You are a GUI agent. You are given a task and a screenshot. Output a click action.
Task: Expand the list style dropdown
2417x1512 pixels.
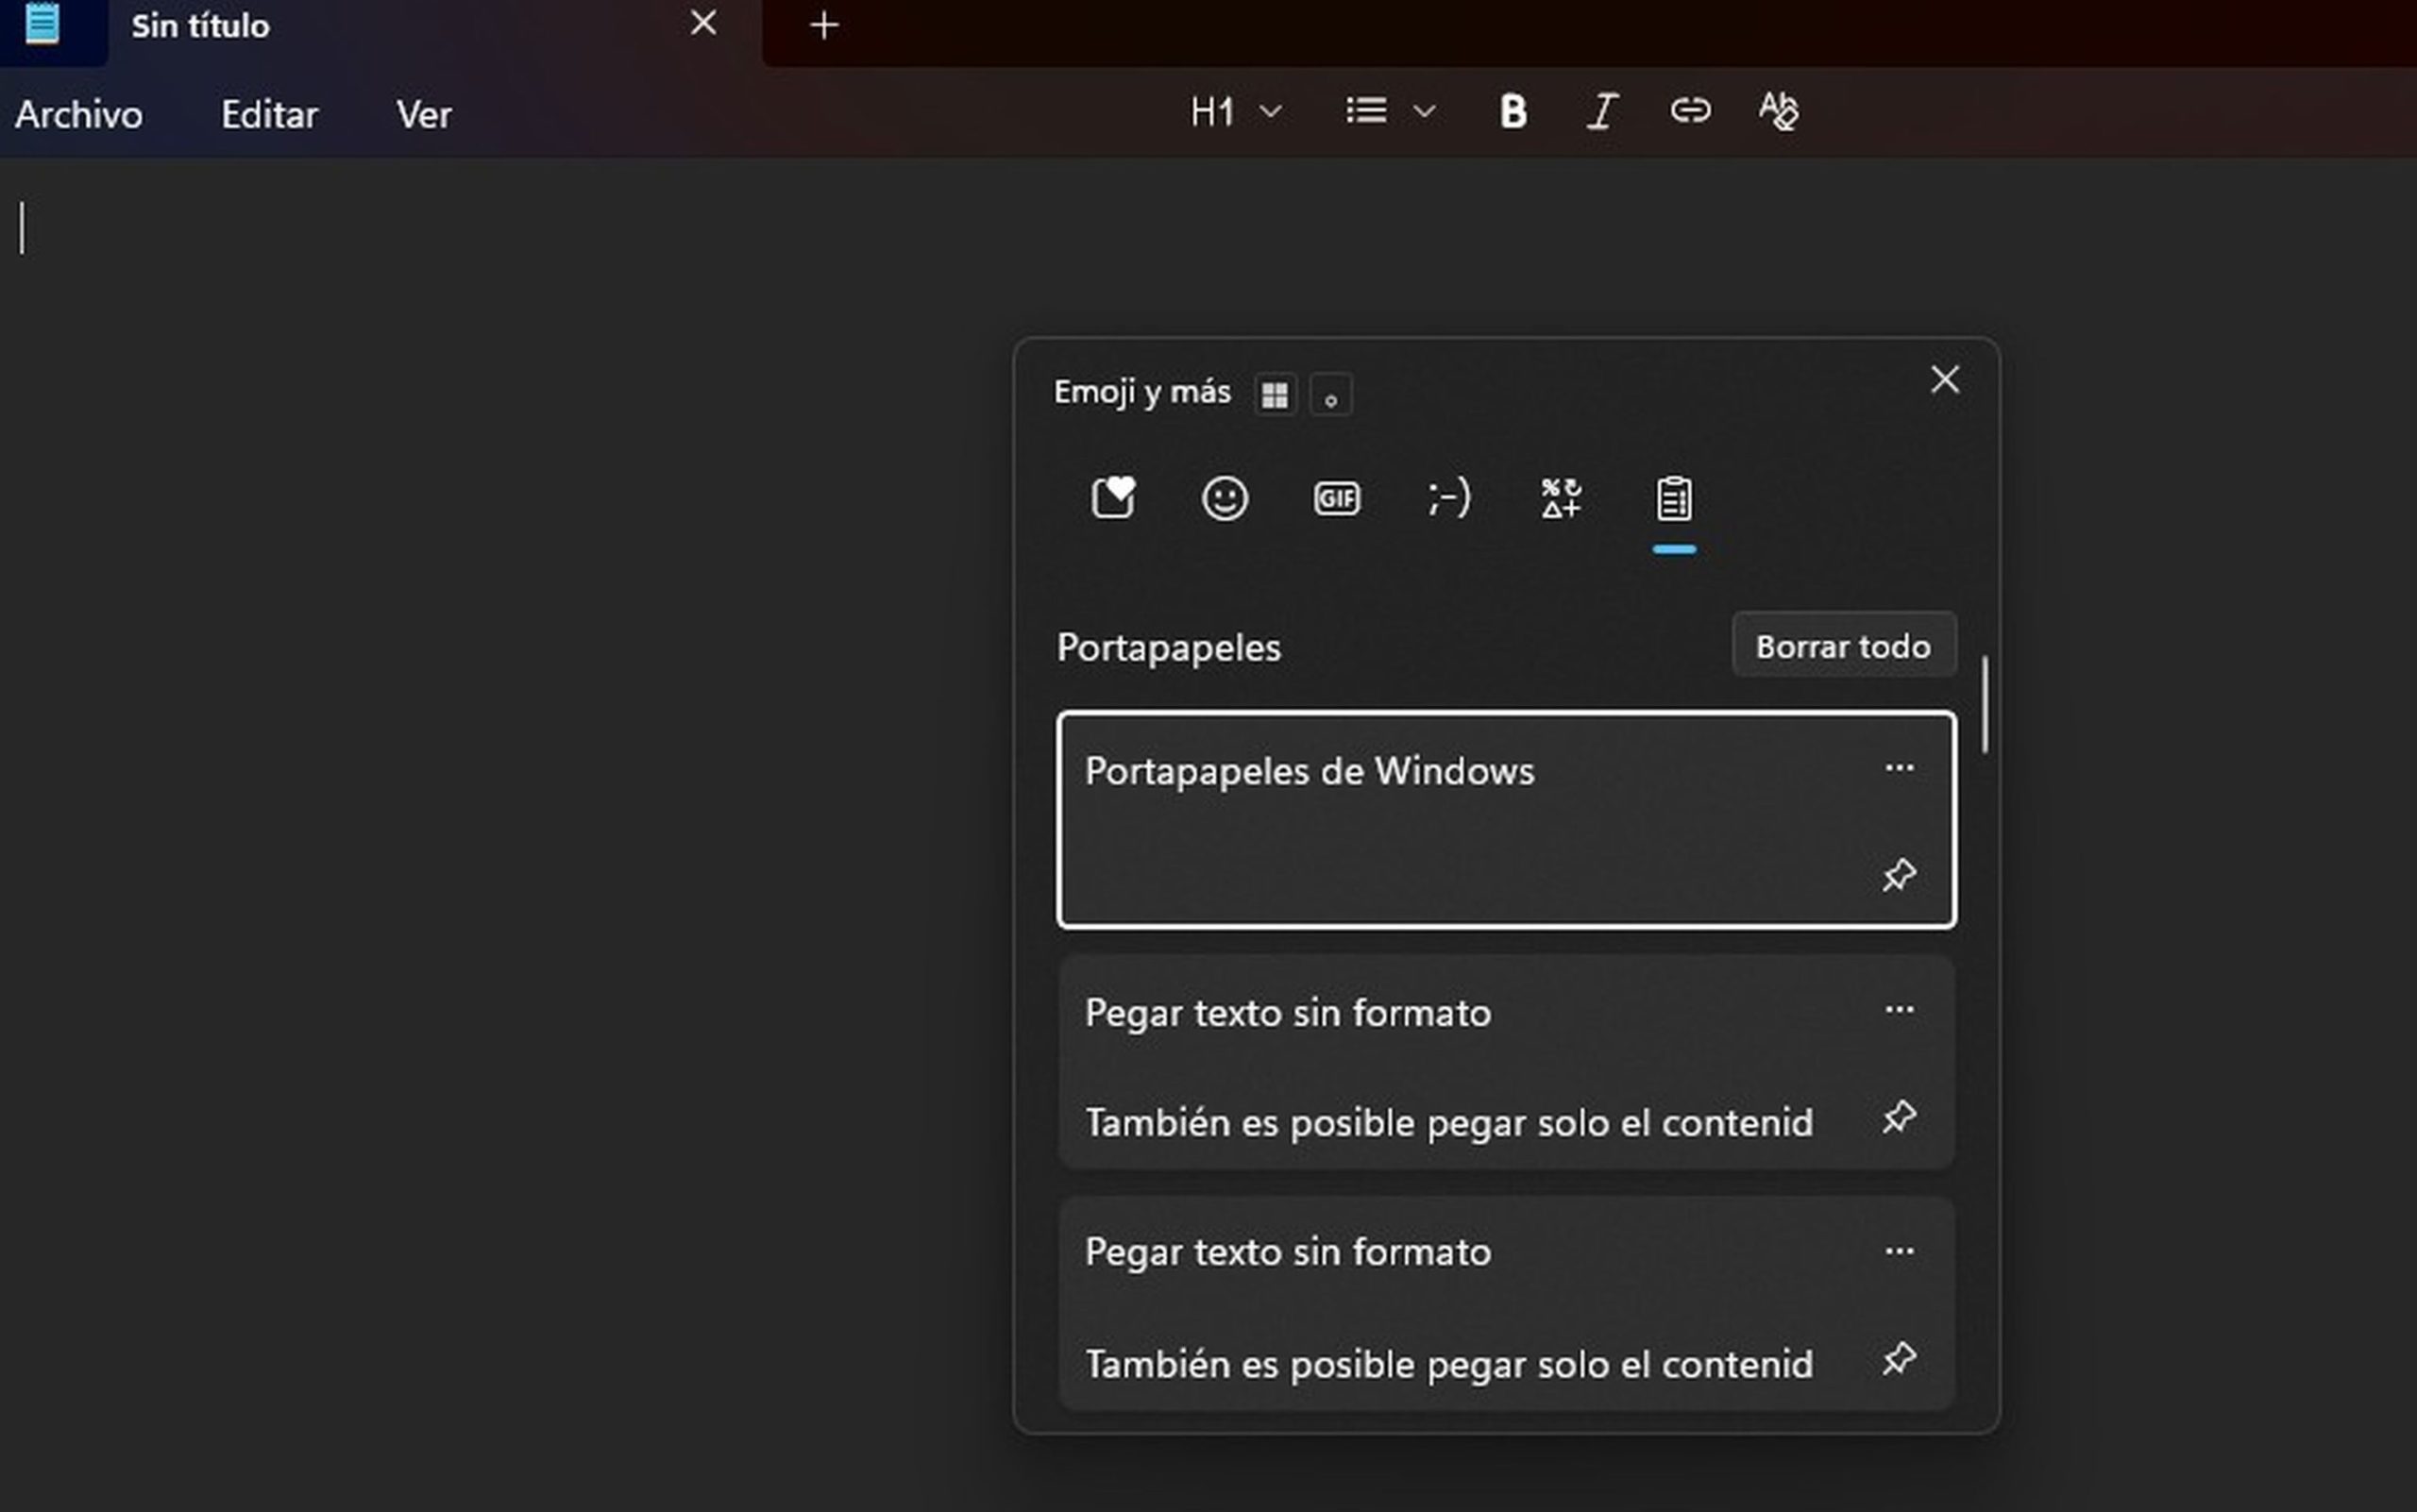tap(1425, 111)
